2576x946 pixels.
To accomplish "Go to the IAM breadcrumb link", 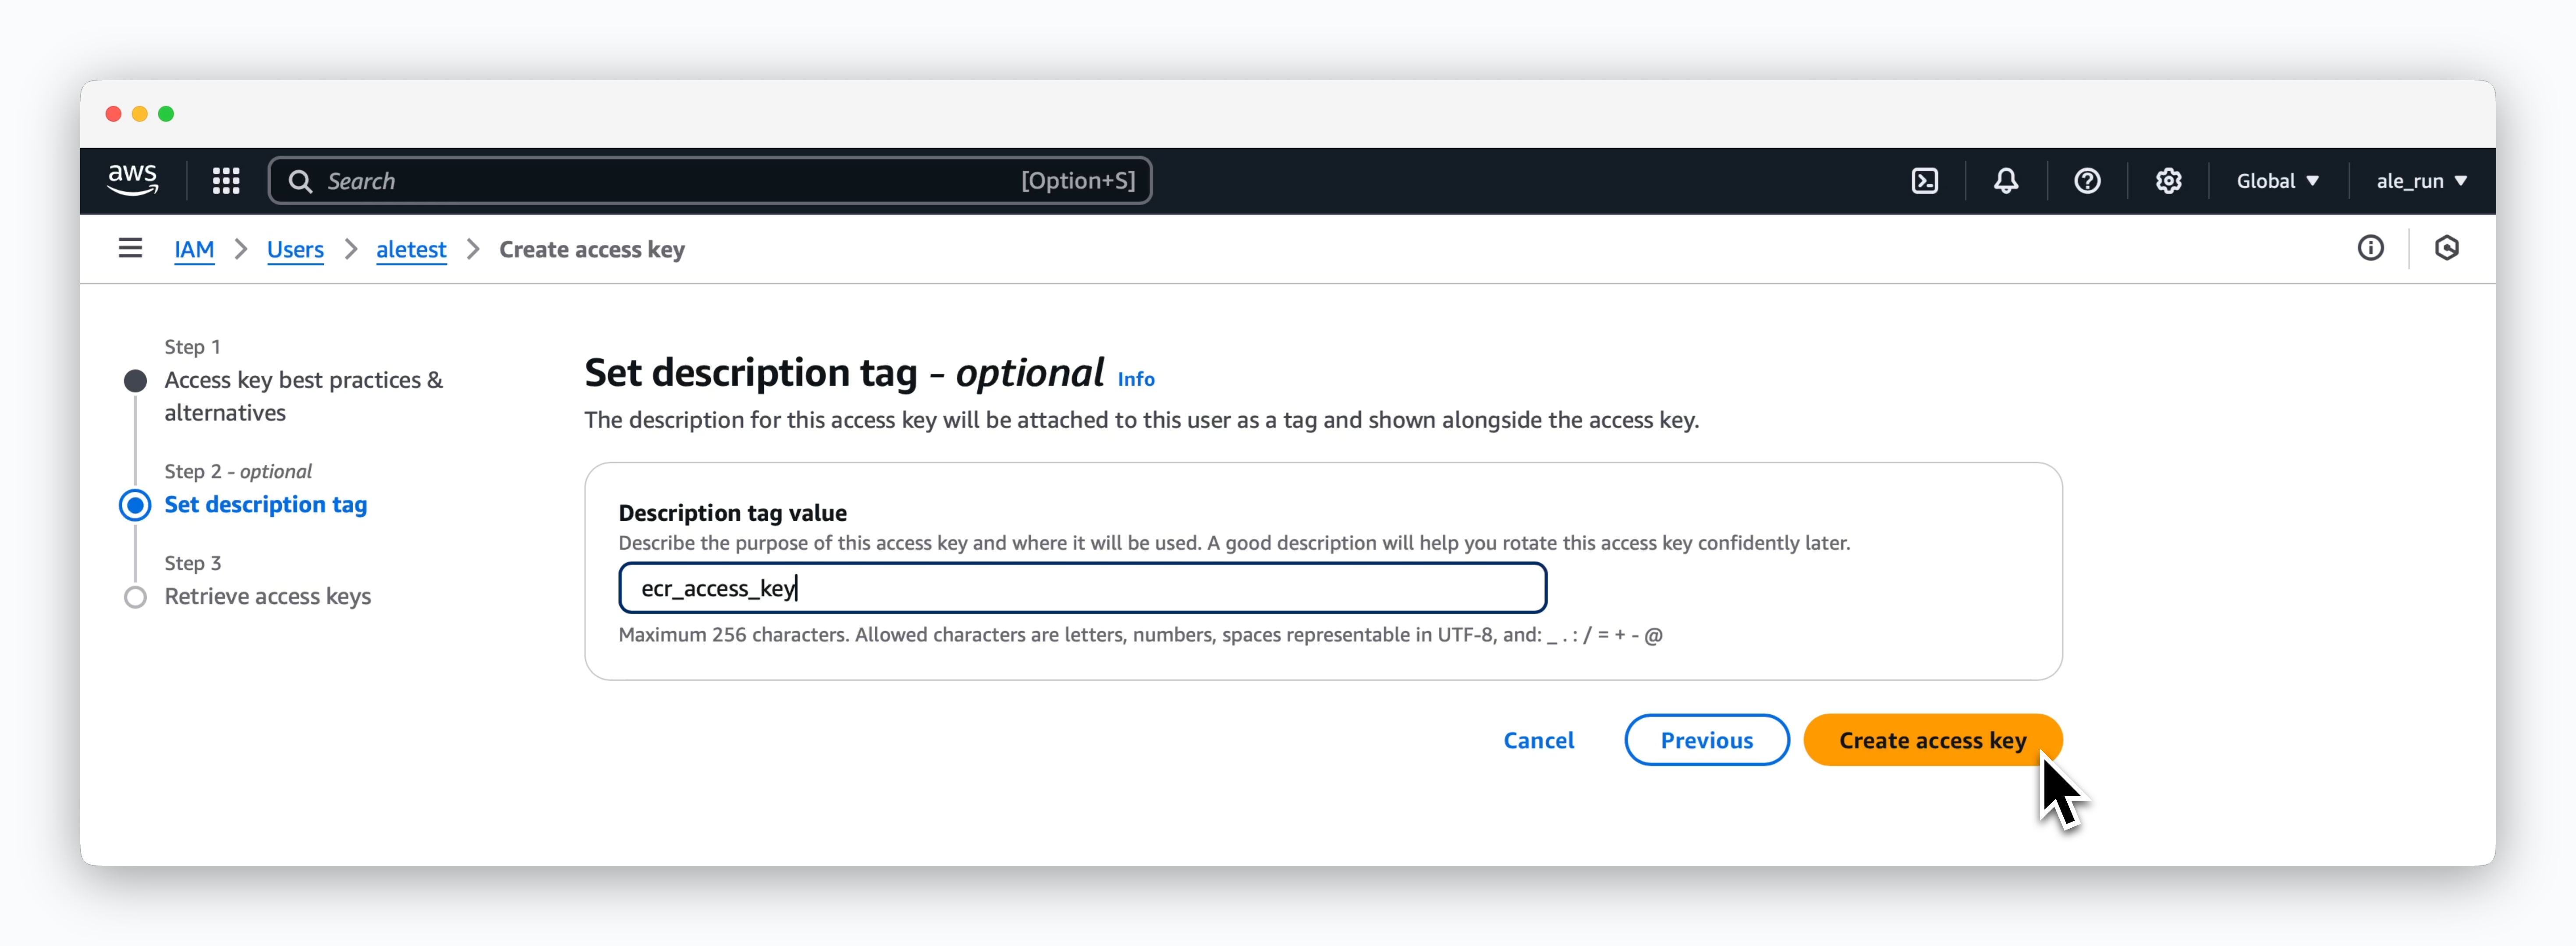I will [x=194, y=249].
